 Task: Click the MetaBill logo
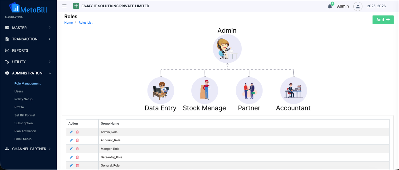pyautogui.click(x=28, y=8)
